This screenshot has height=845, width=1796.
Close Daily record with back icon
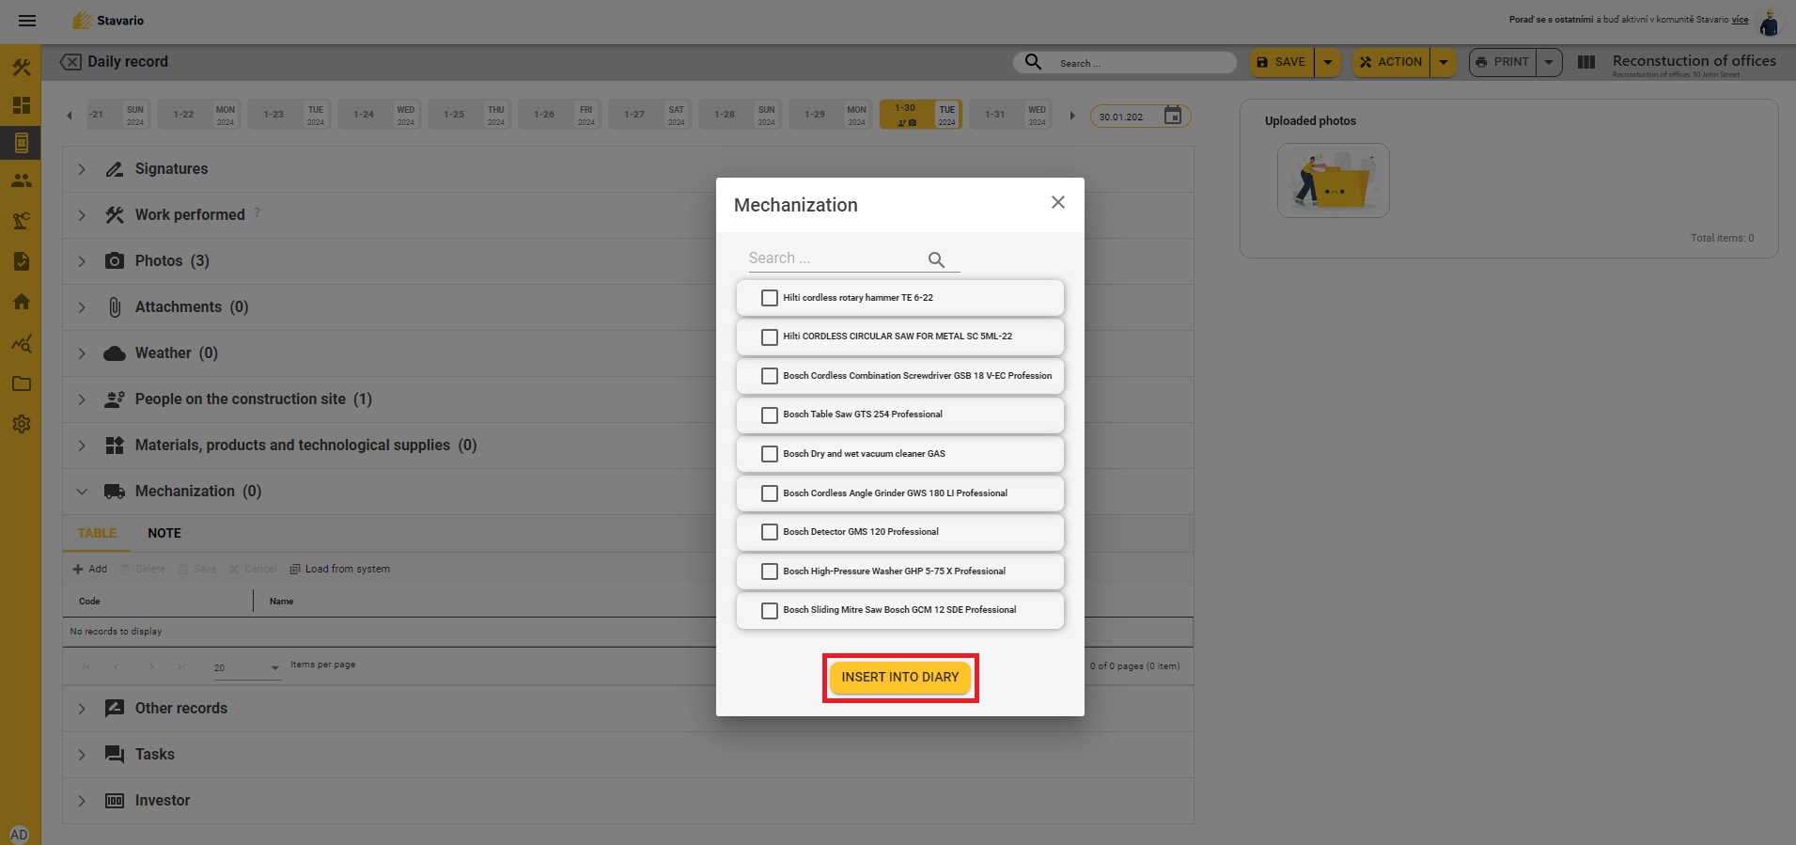70,62
